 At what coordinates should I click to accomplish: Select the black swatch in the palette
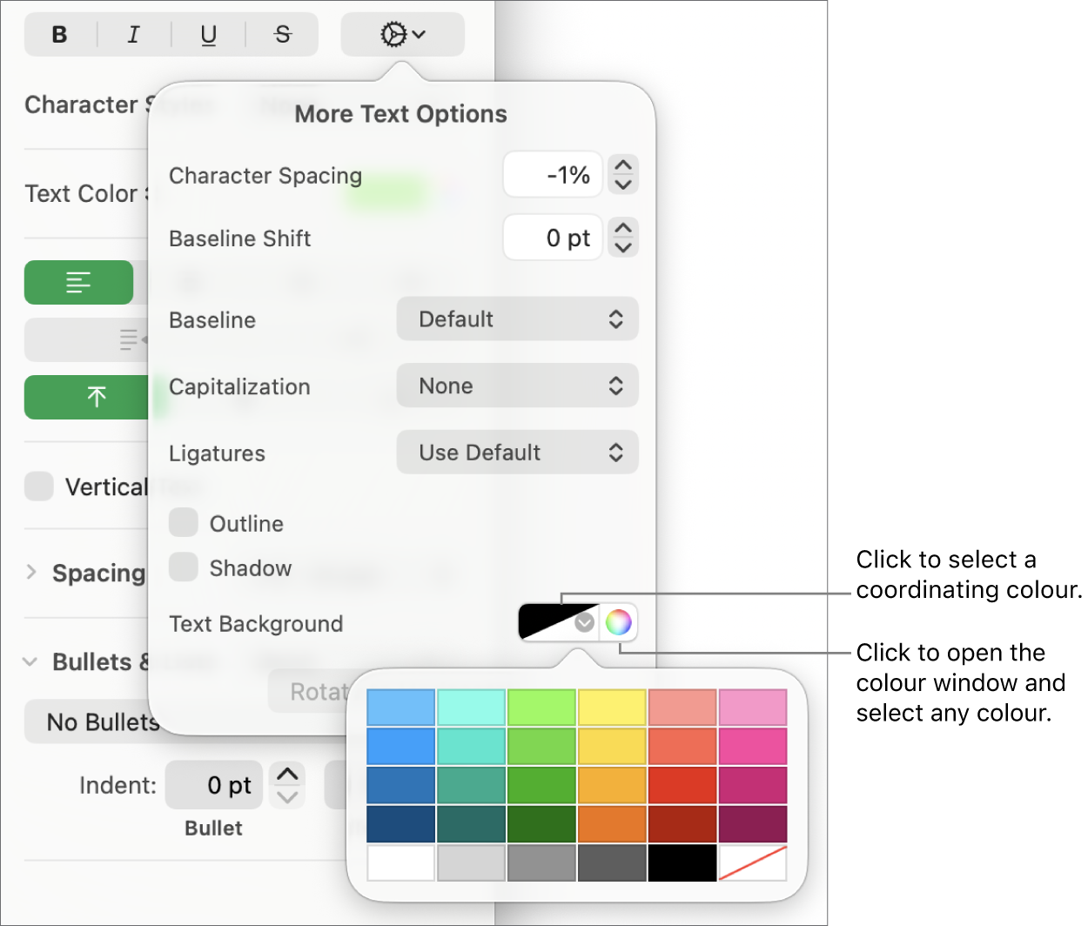point(682,863)
